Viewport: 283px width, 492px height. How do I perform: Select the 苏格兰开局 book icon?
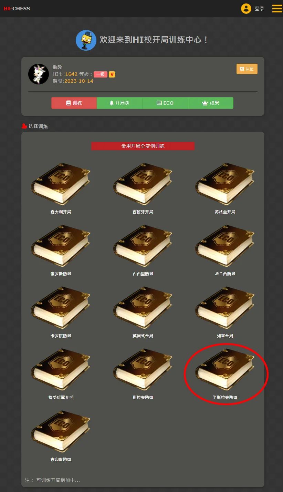(225, 184)
